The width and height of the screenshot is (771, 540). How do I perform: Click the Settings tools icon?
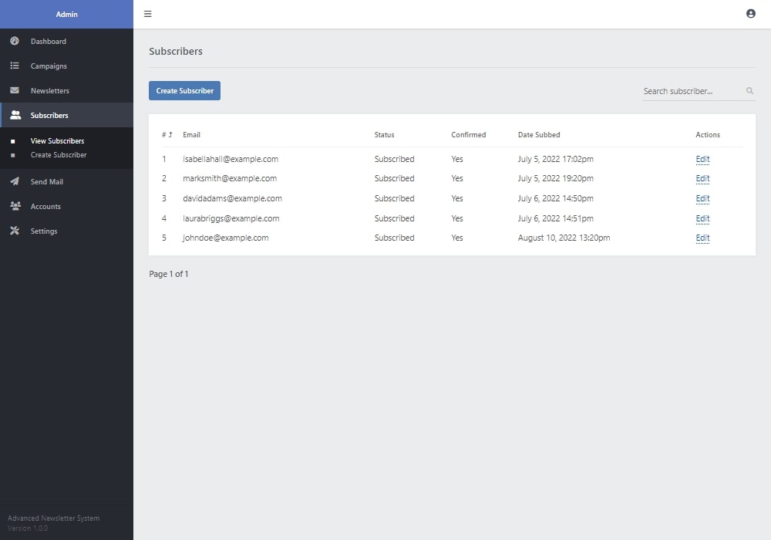pyautogui.click(x=15, y=230)
